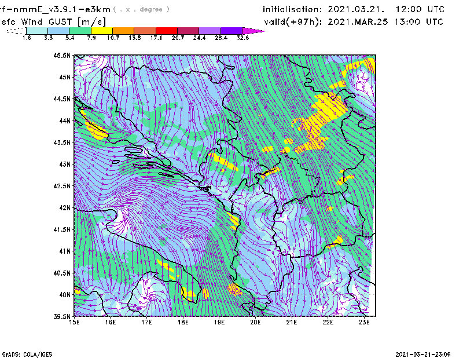The width and height of the screenshot is (463, 358).
Task: Click the 21E longitude label
Action: click(x=292, y=322)
